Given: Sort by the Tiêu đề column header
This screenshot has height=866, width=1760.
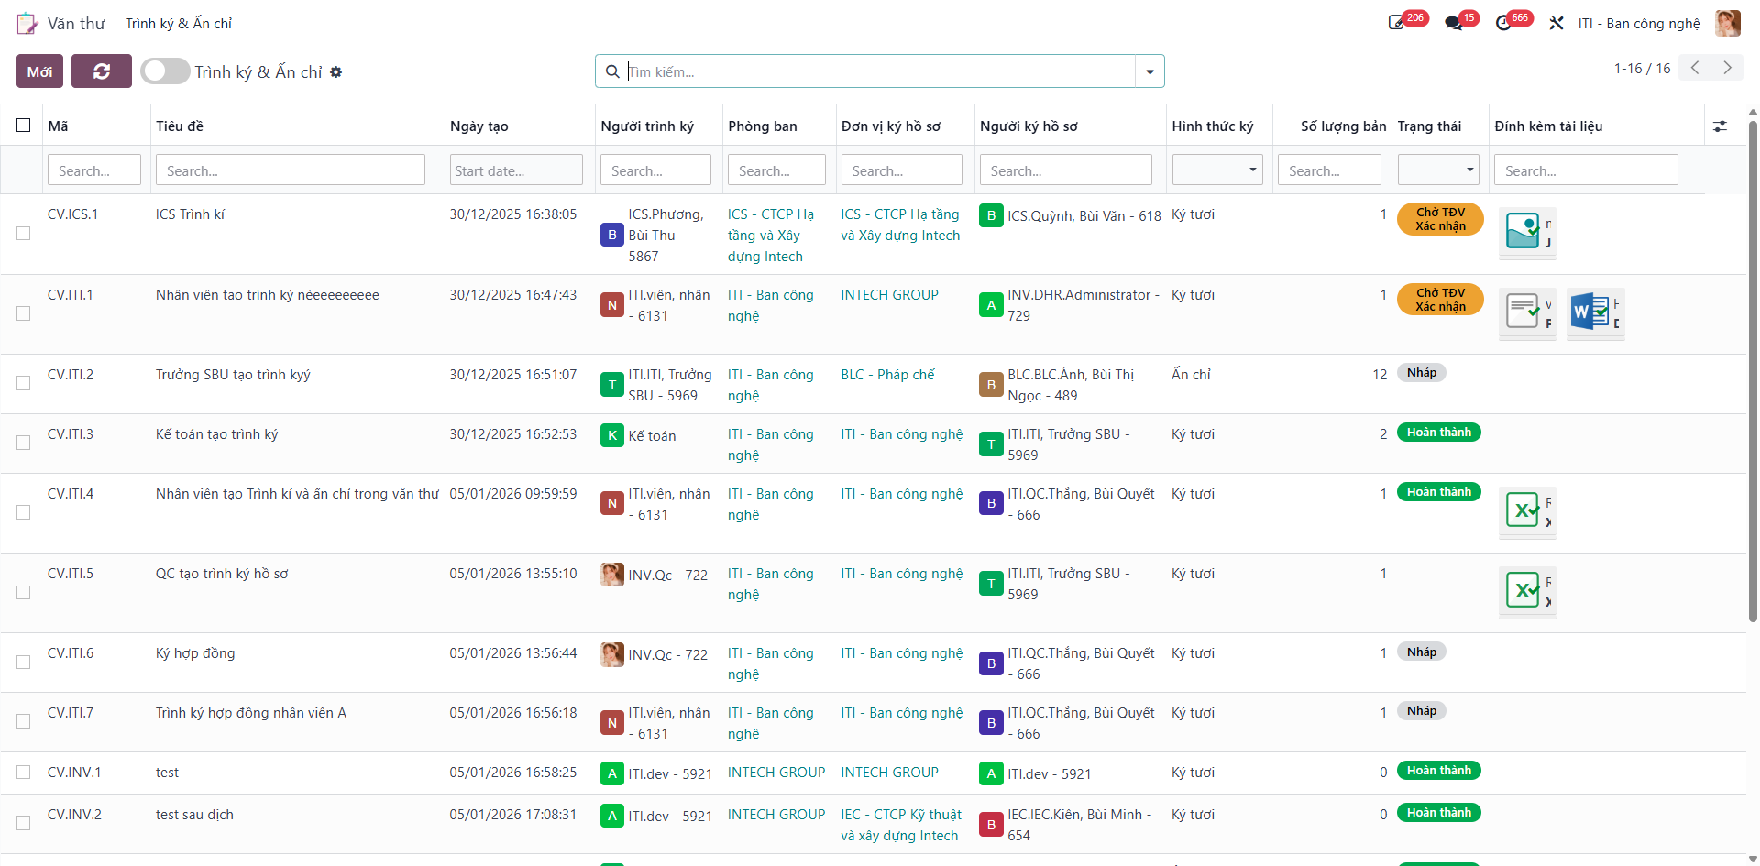Looking at the screenshot, I should pos(180,126).
